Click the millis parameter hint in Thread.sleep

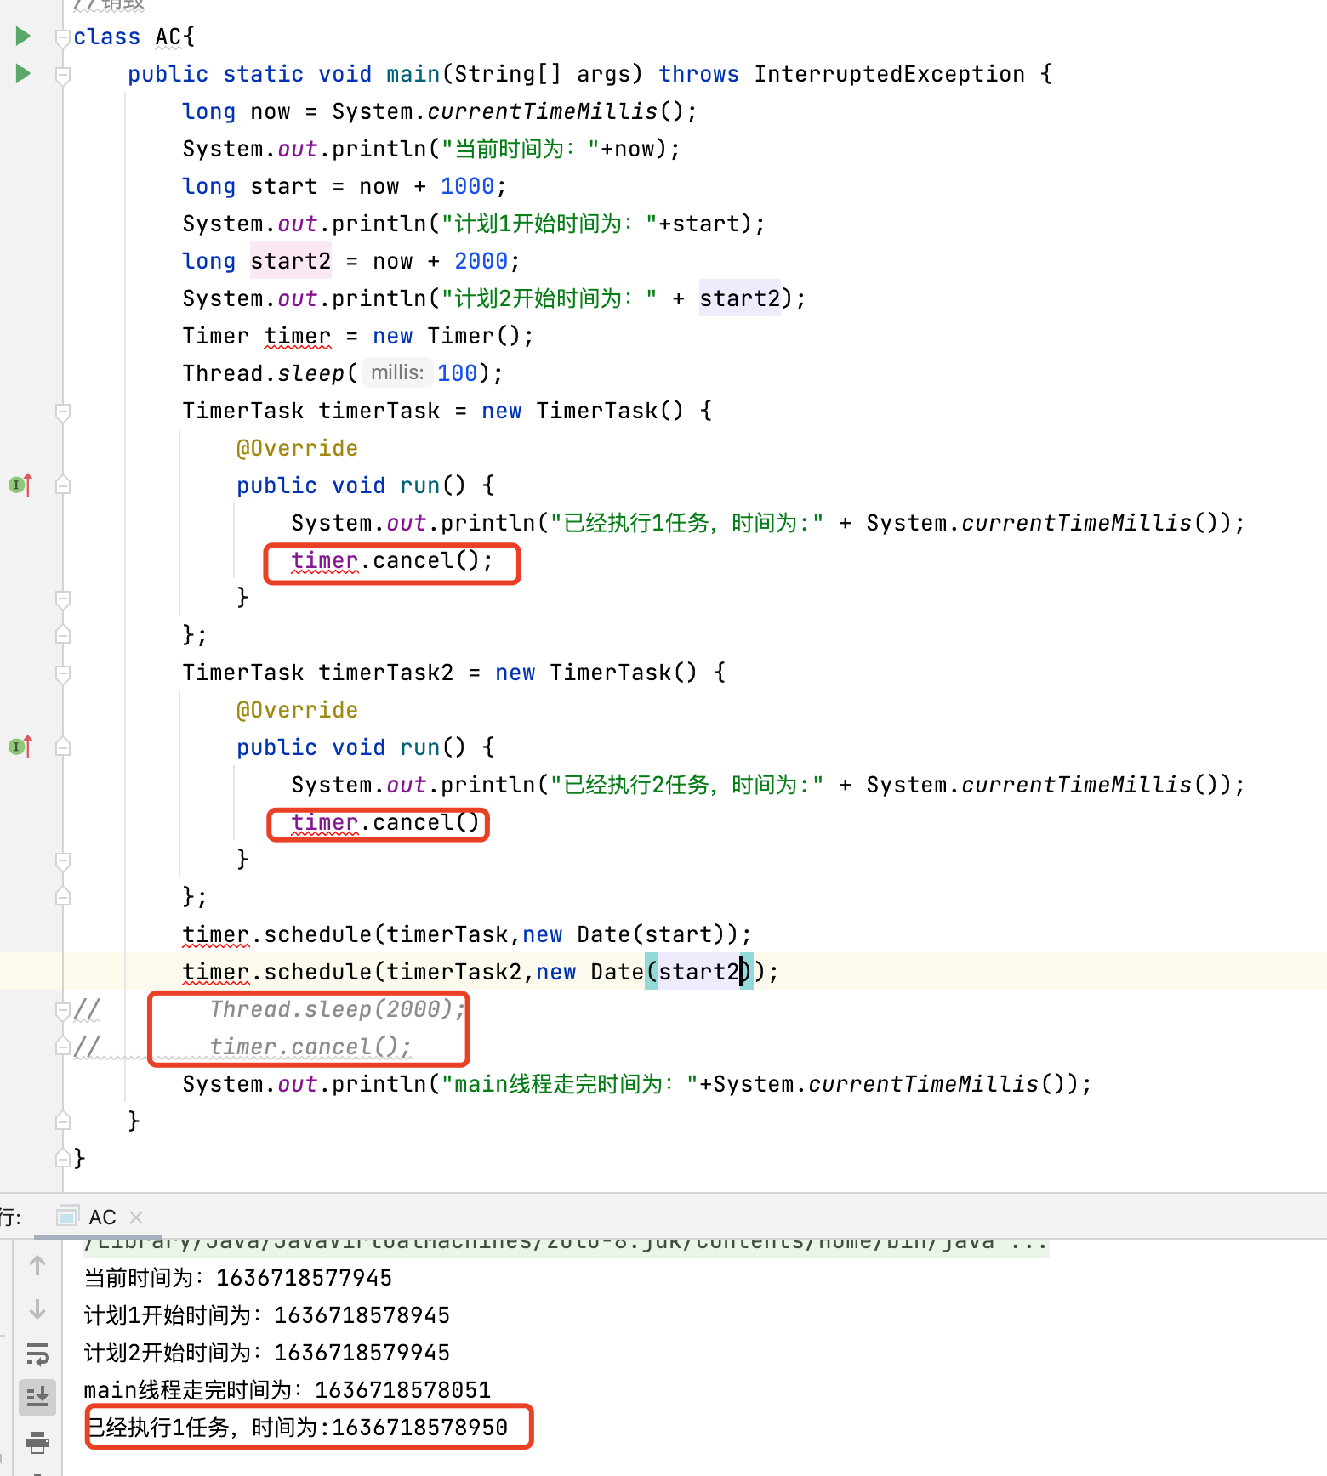click(396, 372)
